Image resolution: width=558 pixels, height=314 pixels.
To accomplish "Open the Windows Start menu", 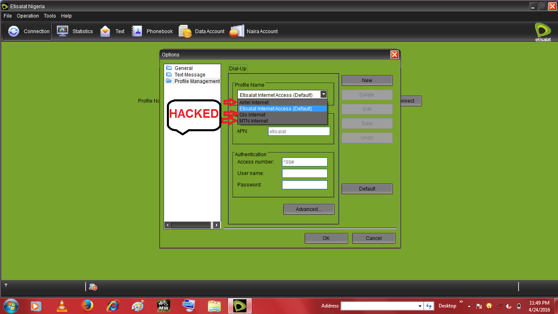I will point(11,305).
